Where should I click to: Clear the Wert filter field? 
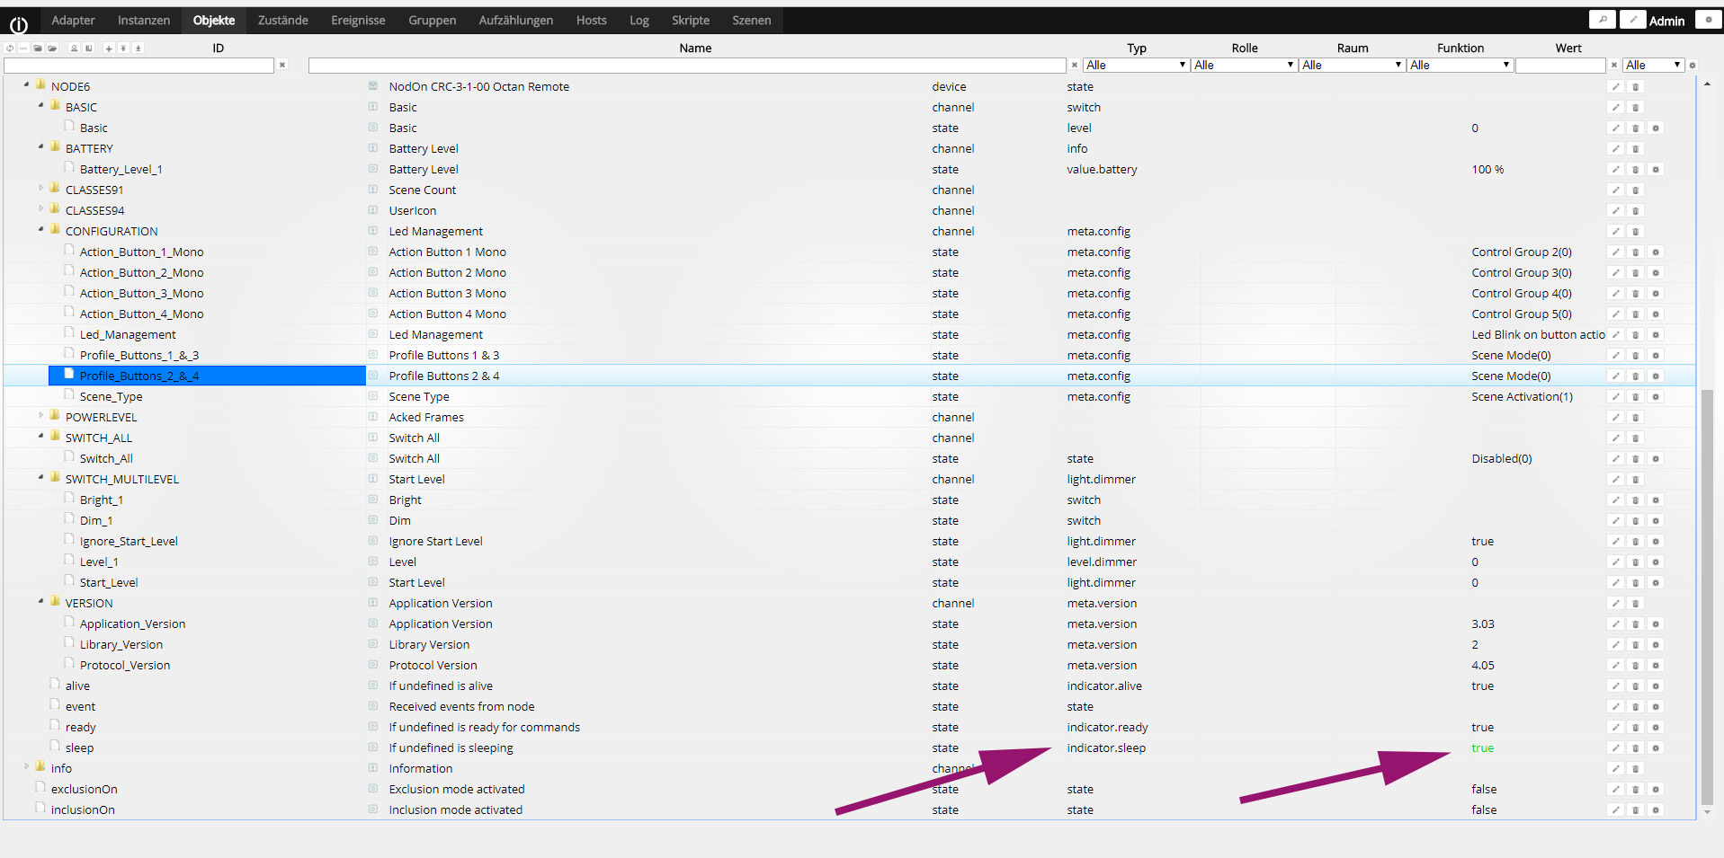pyautogui.click(x=1613, y=66)
